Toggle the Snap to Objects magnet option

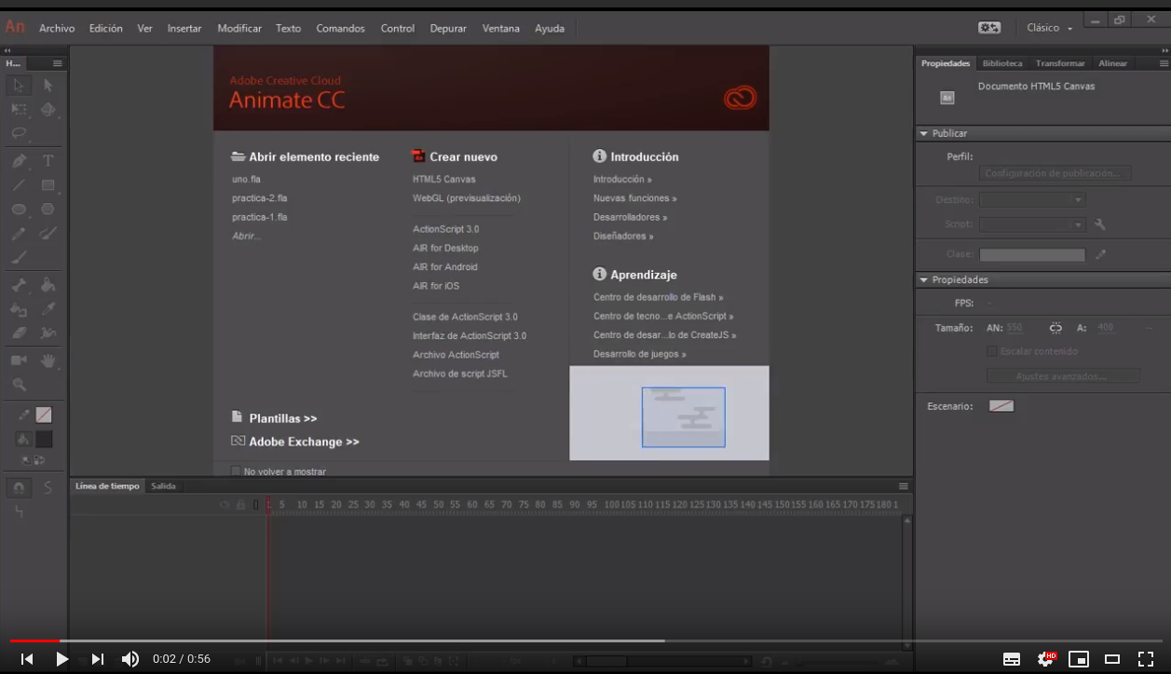point(19,488)
